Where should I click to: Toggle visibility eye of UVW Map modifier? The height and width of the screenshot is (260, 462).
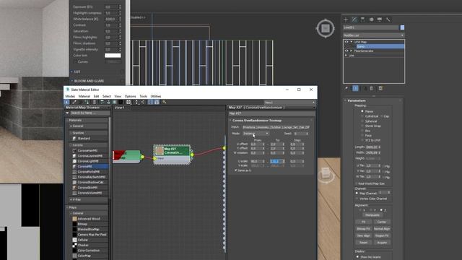346,42
